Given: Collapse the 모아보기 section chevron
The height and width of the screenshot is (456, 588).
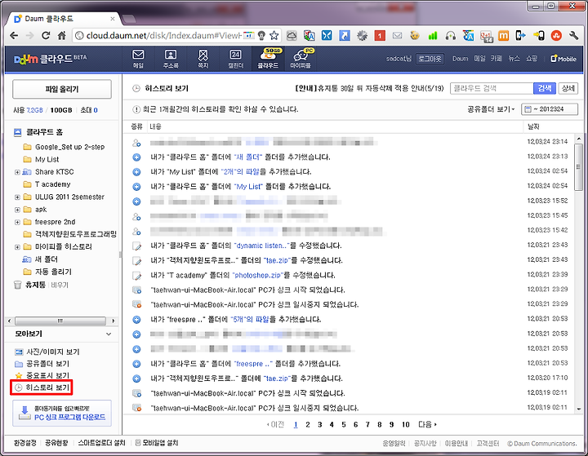Looking at the screenshot, I should (x=109, y=334).
